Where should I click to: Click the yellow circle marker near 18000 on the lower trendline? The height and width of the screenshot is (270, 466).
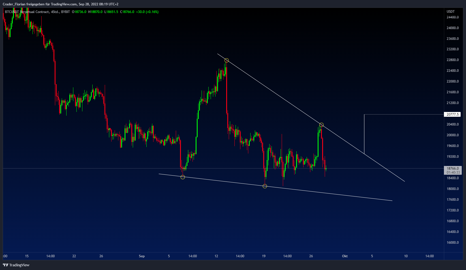tap(265, 186)
